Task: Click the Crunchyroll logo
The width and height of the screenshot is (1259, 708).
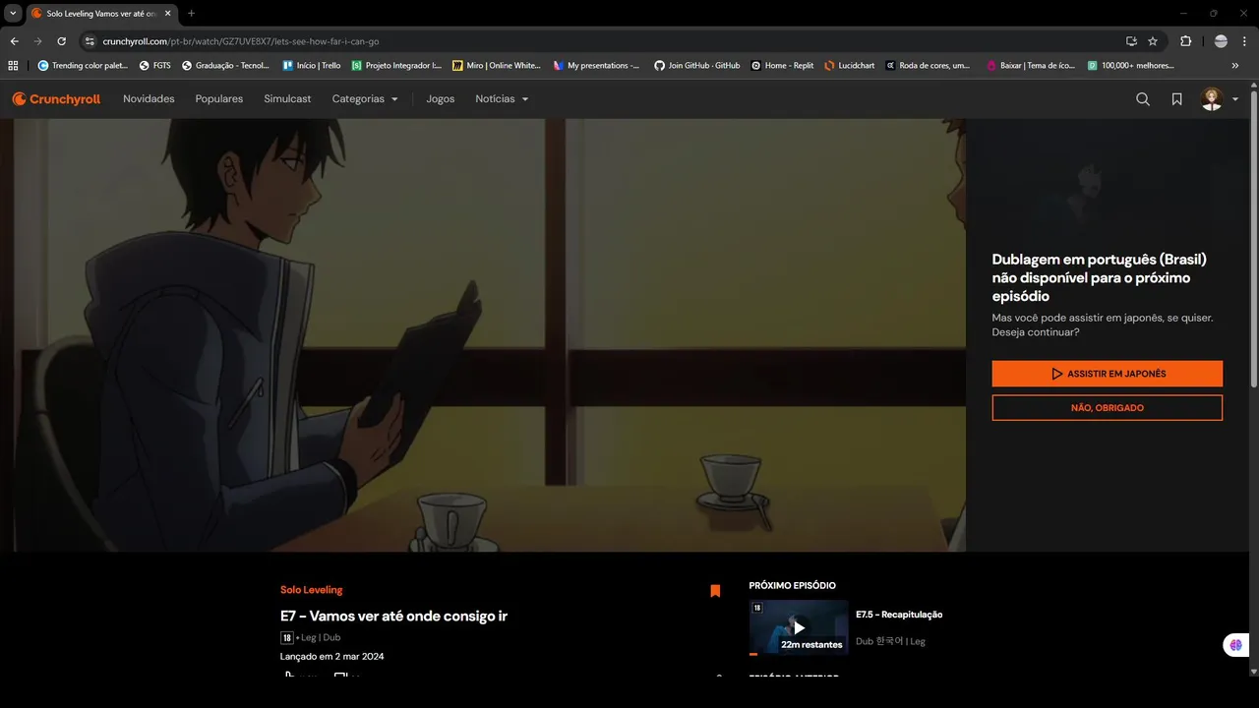Action: 56,99
